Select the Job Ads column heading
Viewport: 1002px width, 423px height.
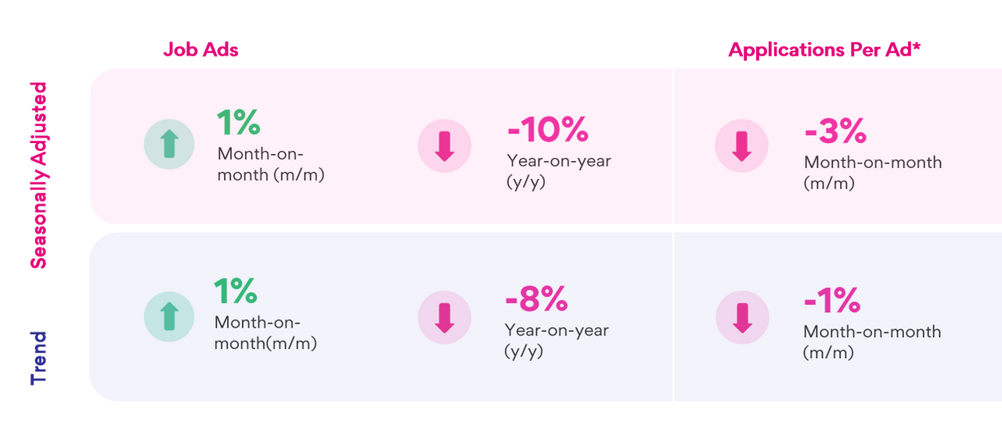click(x=200, y=49)
